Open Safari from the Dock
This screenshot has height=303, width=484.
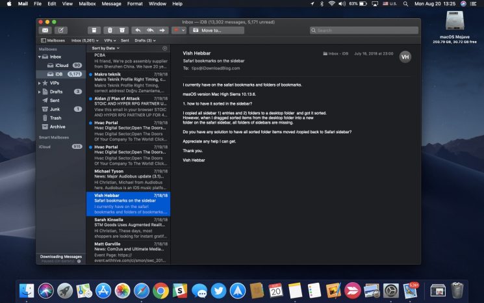pos(142,291)
